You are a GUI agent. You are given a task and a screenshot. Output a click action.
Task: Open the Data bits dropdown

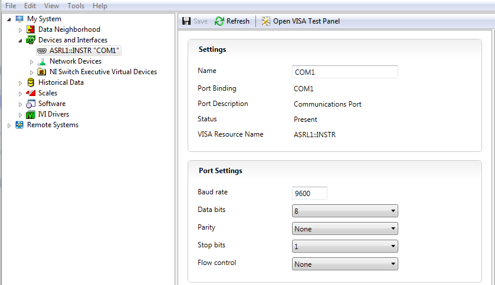tap(345, 211)
